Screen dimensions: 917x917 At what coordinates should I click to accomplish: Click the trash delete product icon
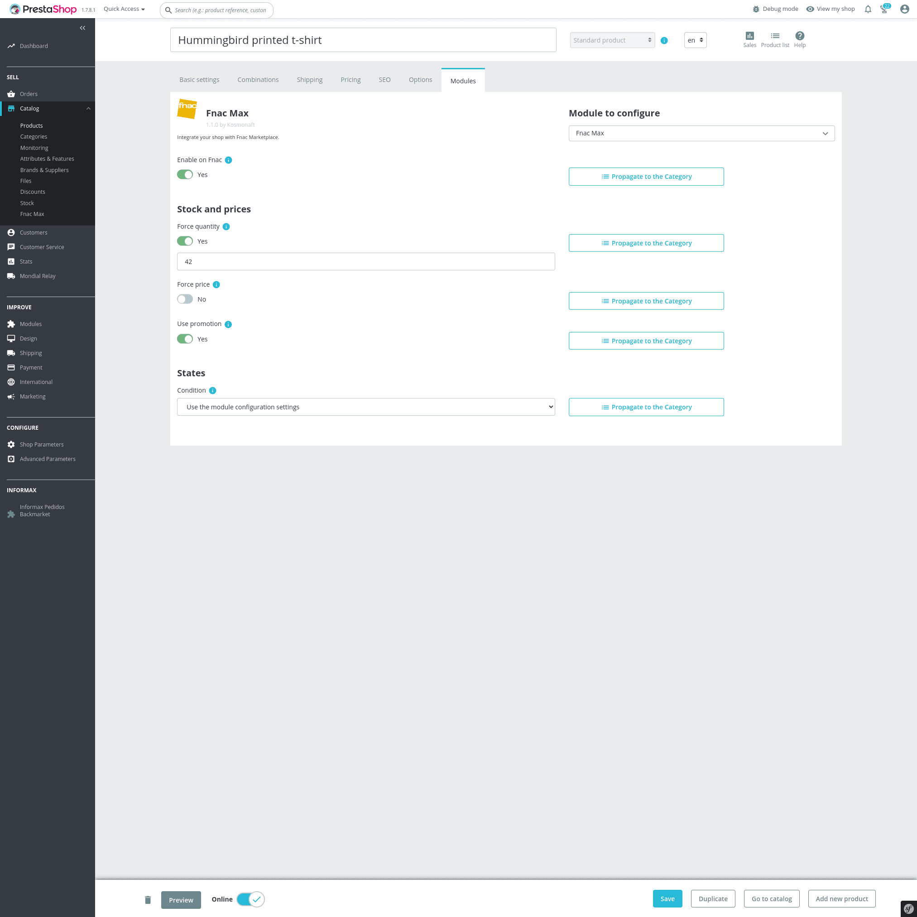[148, 899]
